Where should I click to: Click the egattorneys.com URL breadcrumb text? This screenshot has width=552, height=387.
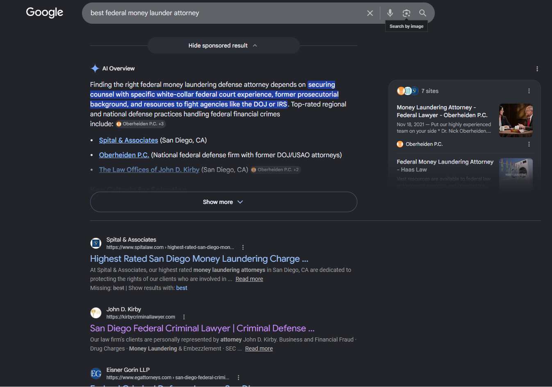point(168,378)
